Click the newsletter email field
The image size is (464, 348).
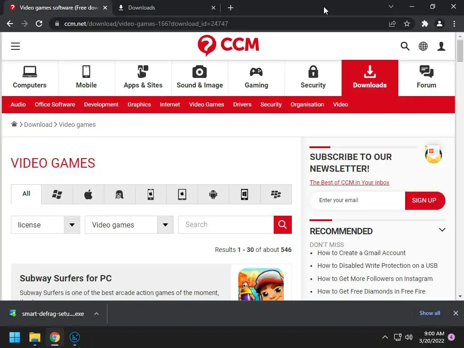tap(358, 200)
